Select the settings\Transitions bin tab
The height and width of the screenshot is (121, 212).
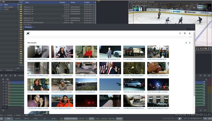71,119
